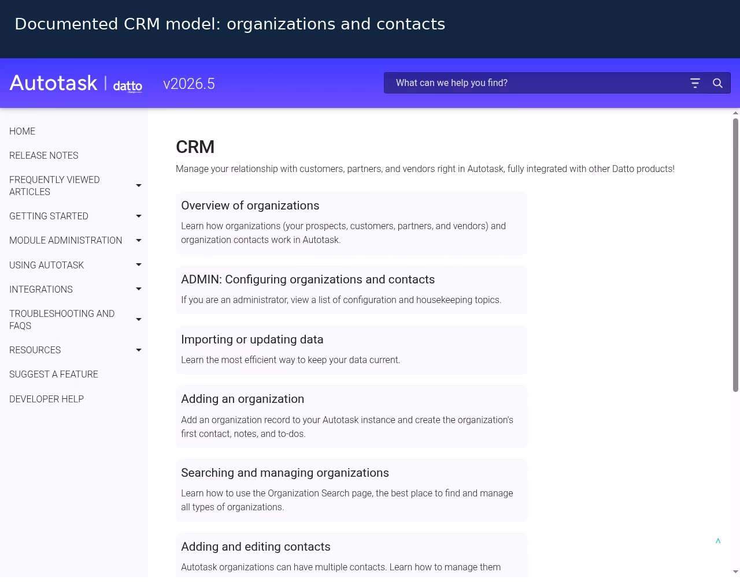The width and height of the screenshot is (740, 583).
Task: Select the Using Autotask label
Action: pyautogui.click(x=47, y=266)
